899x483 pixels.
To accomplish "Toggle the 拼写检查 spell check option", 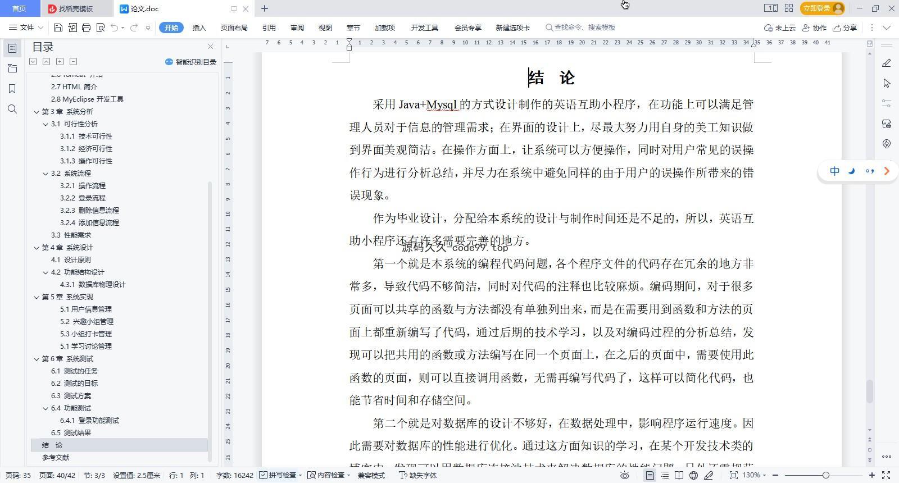I will [x=278, y=475].
